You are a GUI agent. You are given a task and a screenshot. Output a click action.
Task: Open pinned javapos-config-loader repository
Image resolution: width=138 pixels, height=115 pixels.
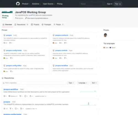point(14,50)
